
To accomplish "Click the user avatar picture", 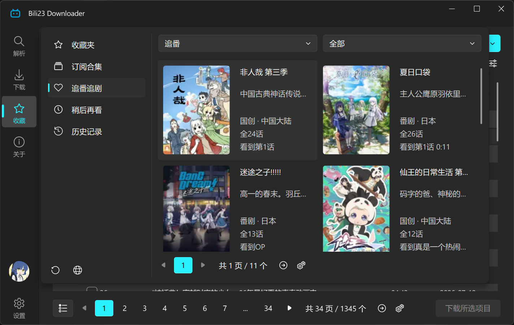I will (19, 272).
